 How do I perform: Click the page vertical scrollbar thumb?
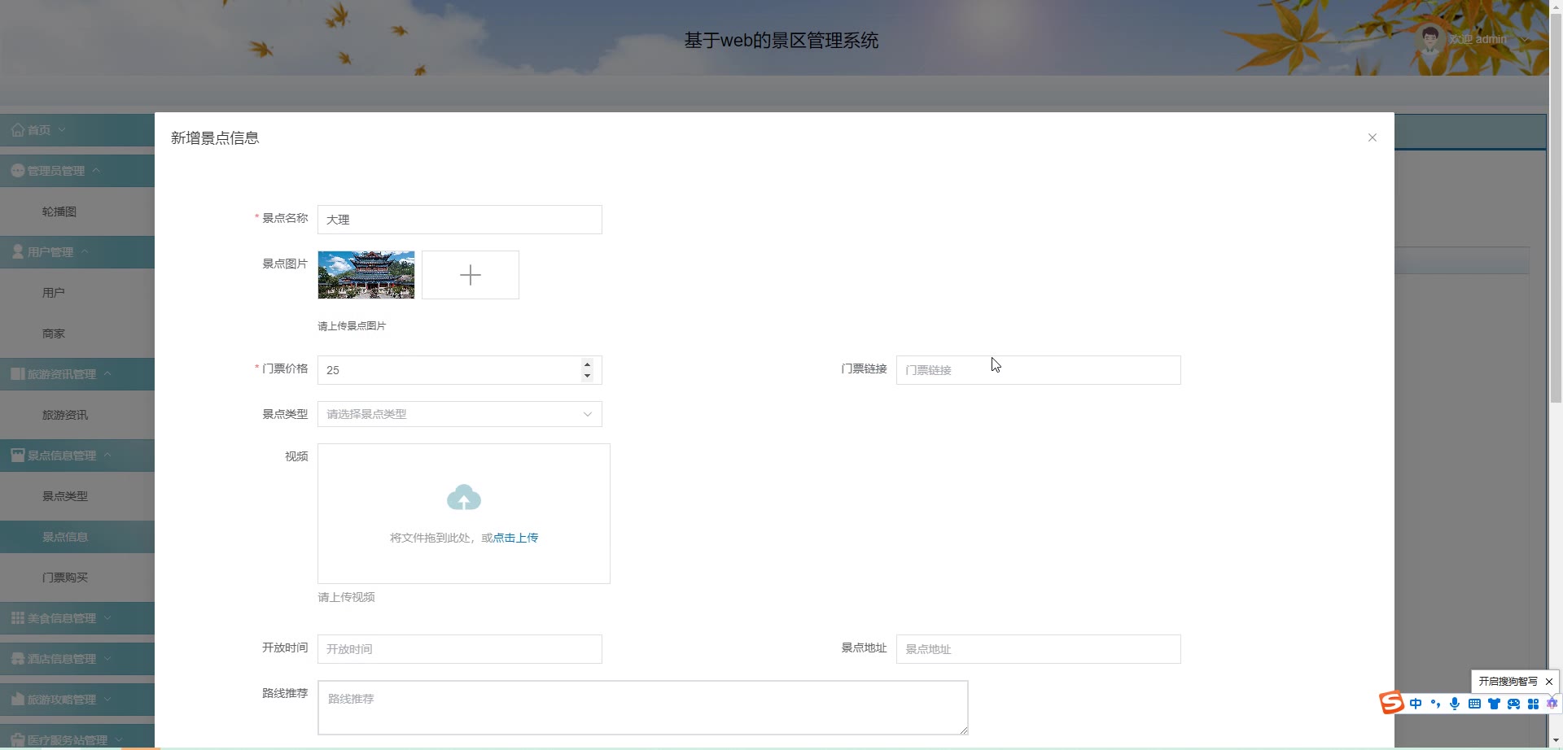tap(1556, 208)
